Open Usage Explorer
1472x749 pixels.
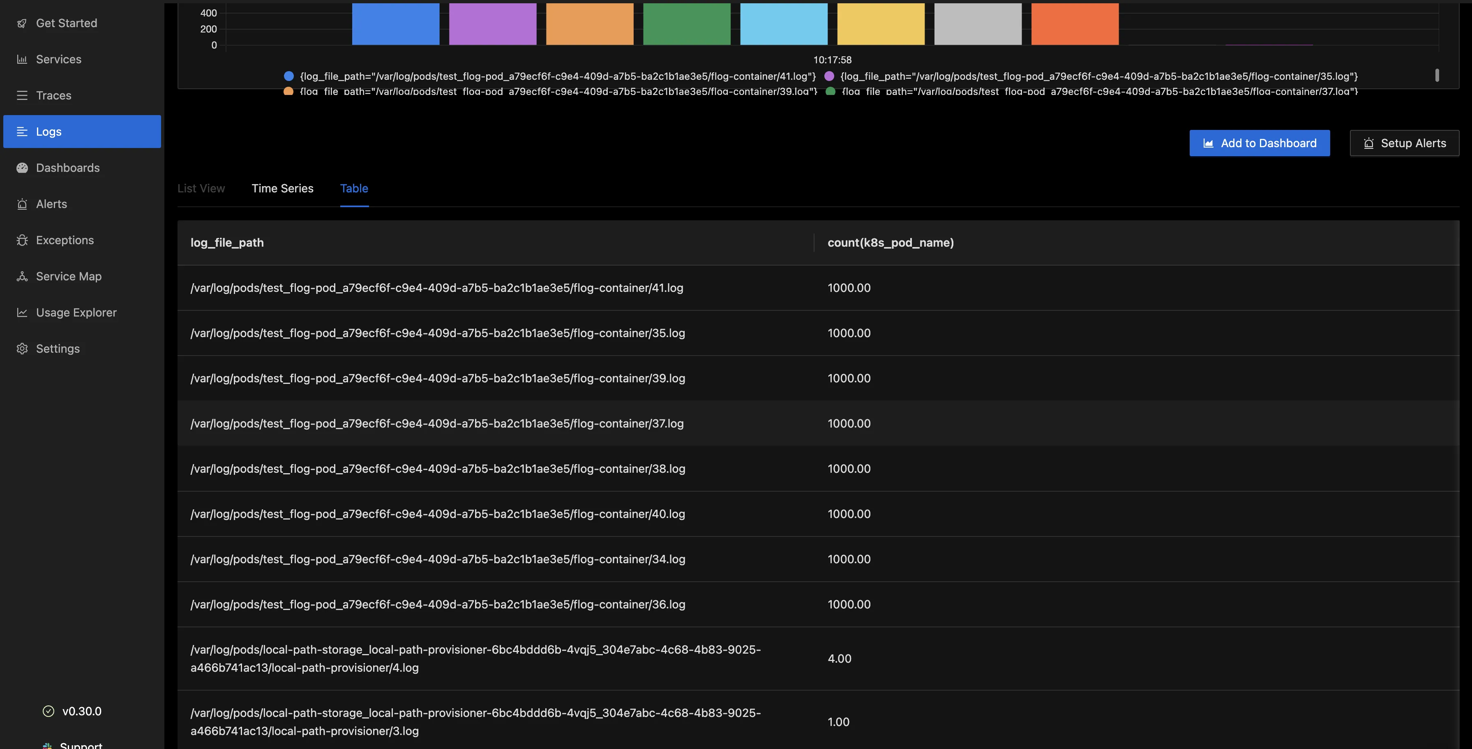click(82, 312)
